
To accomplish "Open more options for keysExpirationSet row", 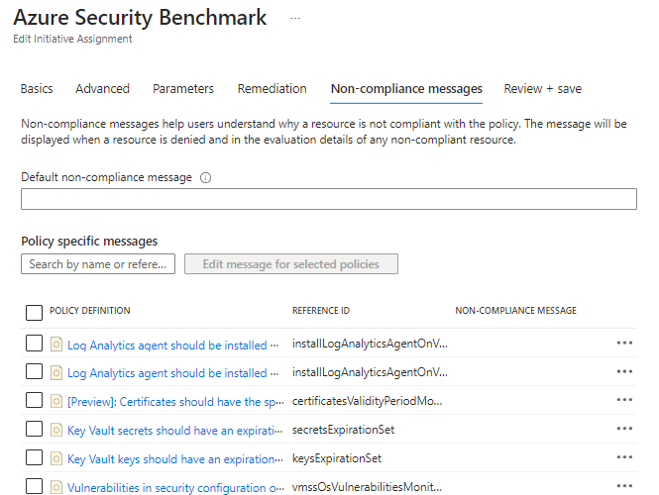I will 624,457.
